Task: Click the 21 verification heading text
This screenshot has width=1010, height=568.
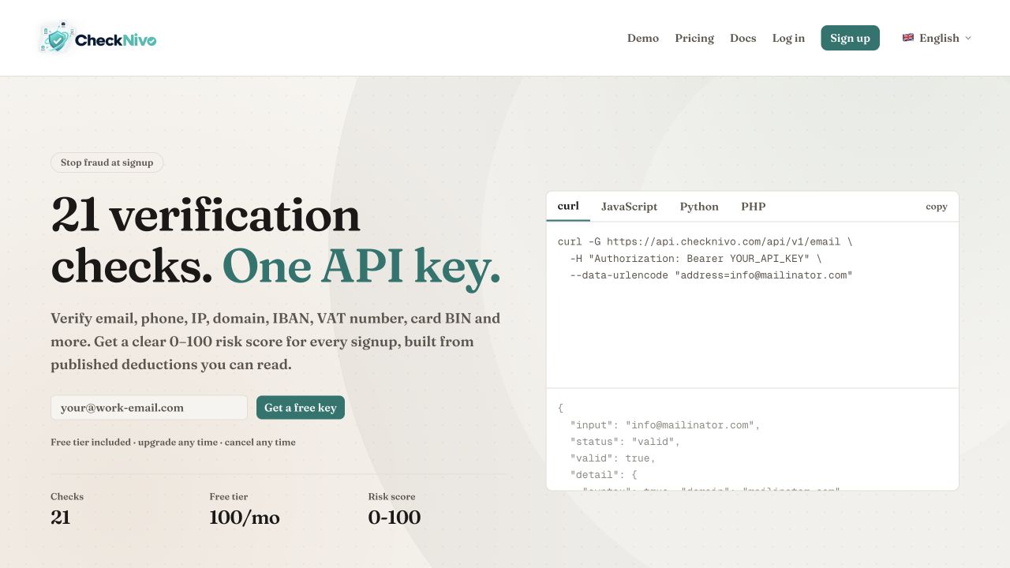Action: tap(206, 215)
